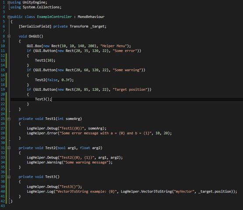Collapse the ExampleController class region
The height and width of the screenshot is (210, 243).
(x=9, y=17)
